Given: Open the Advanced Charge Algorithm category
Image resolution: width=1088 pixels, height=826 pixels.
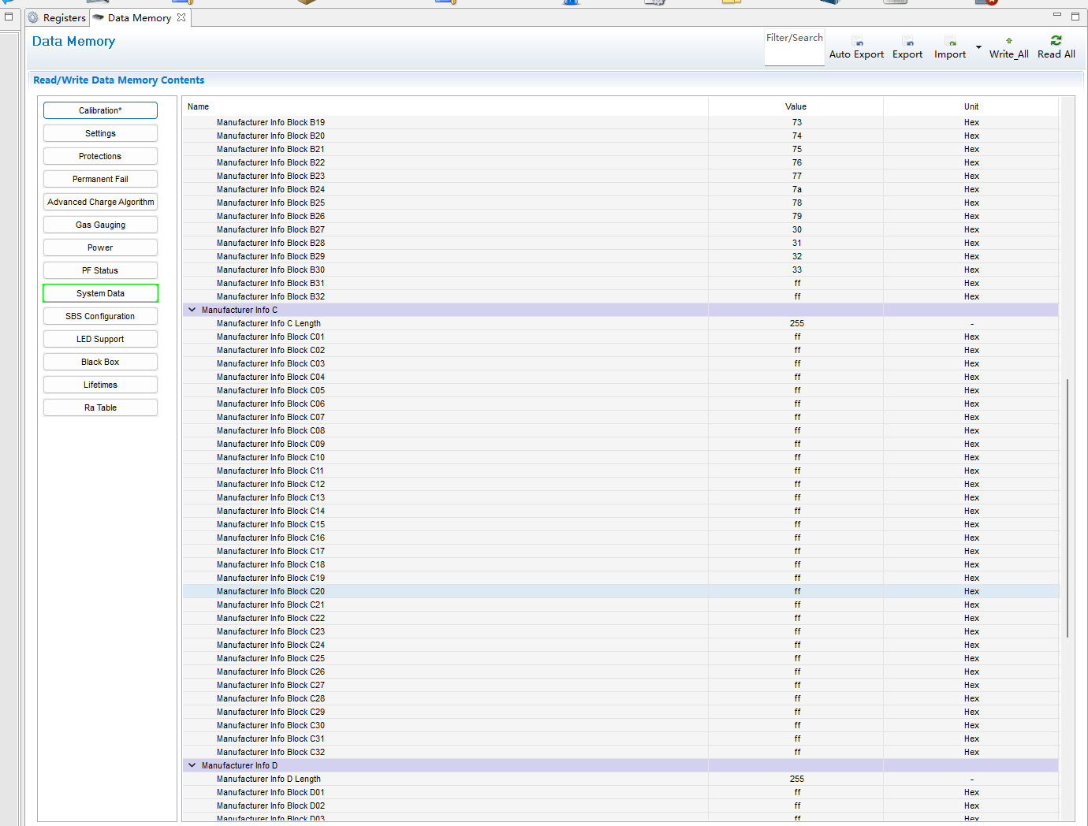Looking at the screenshot, I should coord(100,202).
